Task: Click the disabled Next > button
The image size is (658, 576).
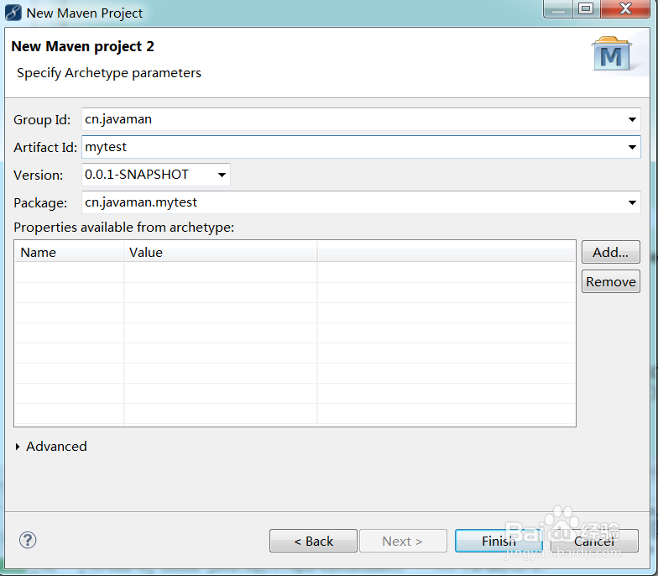Action: [403, 541]
